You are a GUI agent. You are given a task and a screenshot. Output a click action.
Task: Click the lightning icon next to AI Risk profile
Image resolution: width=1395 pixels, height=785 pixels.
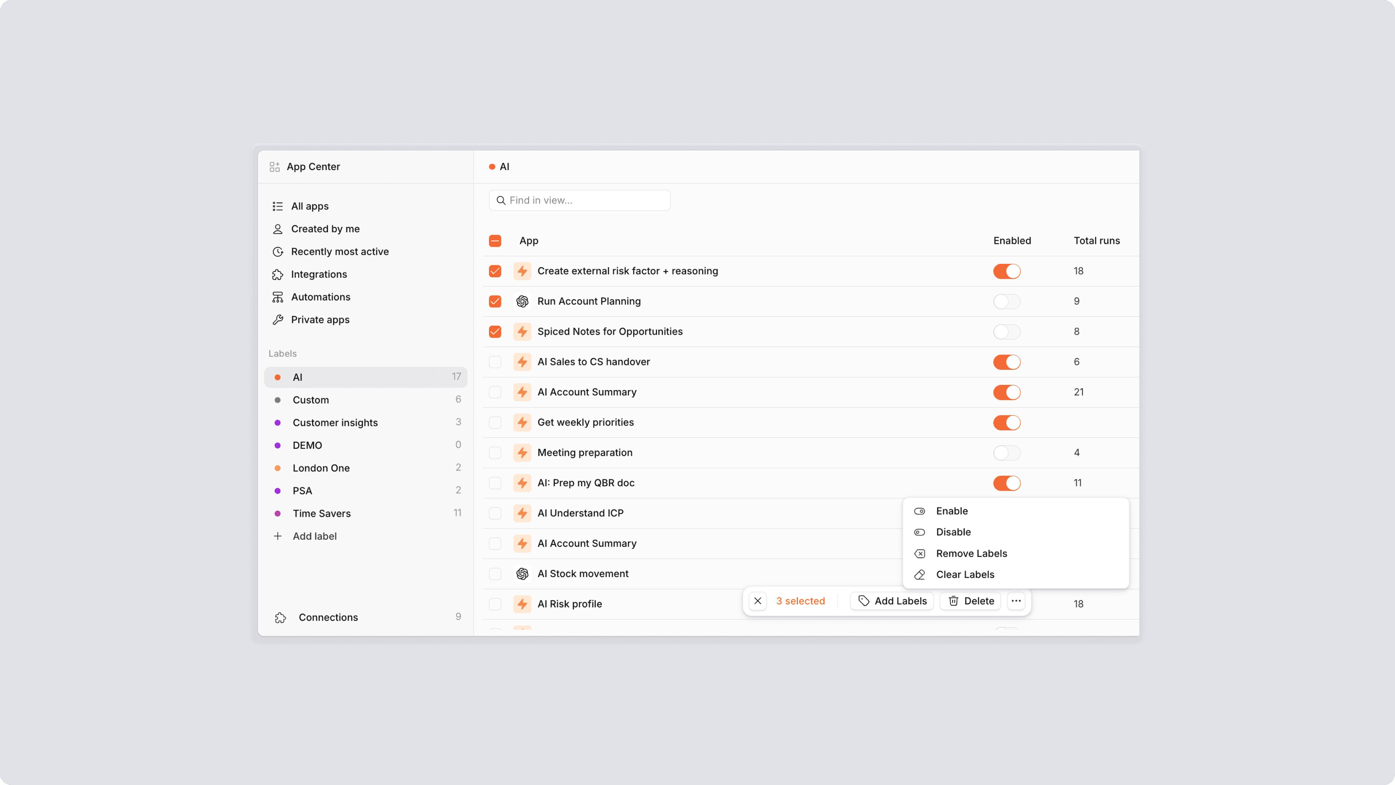click(x=522, y=604)
